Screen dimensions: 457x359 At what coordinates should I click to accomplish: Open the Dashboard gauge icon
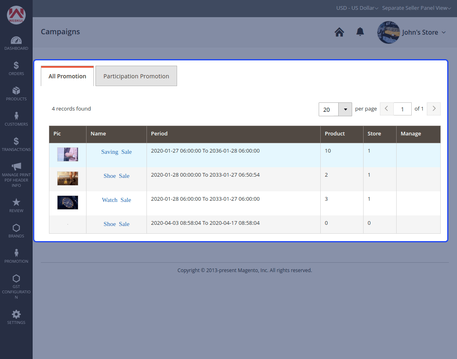point(16,40)
